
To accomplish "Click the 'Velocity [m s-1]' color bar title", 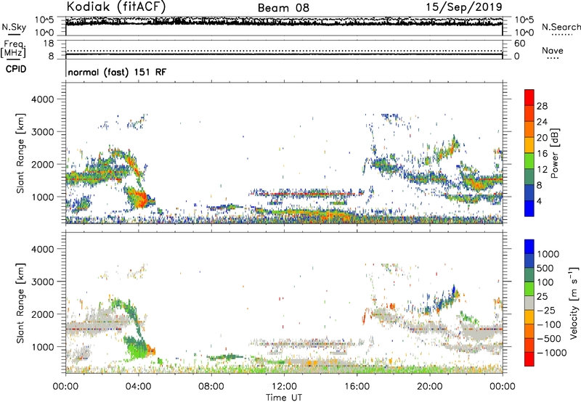I will coord(574,303).
